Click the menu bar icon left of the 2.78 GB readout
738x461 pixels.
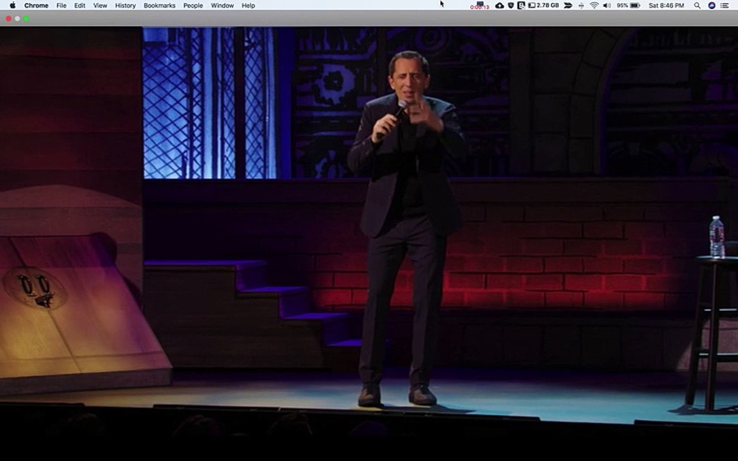[x=521, y=6]
